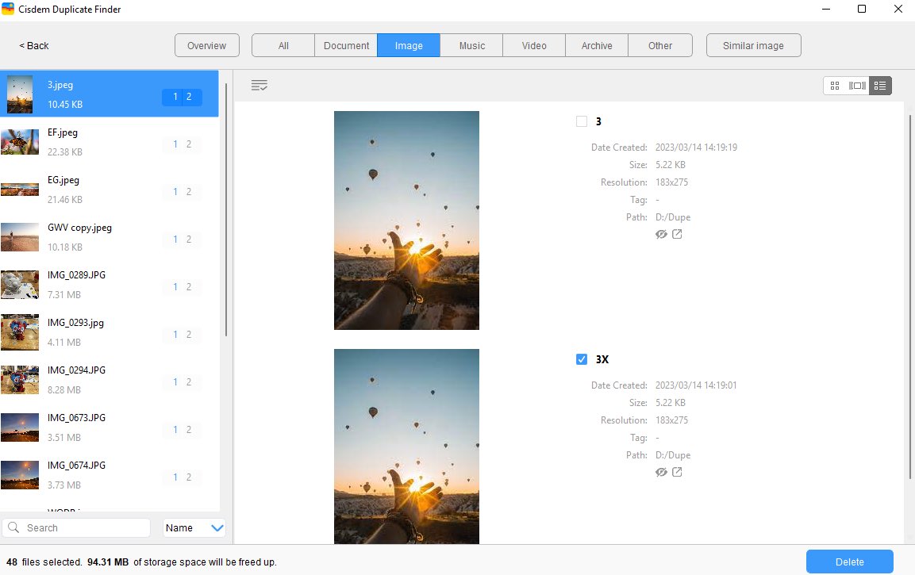This screenshot has width=915, height=575.
Task: Switch to thumbnail grid view
Action: 835,86
